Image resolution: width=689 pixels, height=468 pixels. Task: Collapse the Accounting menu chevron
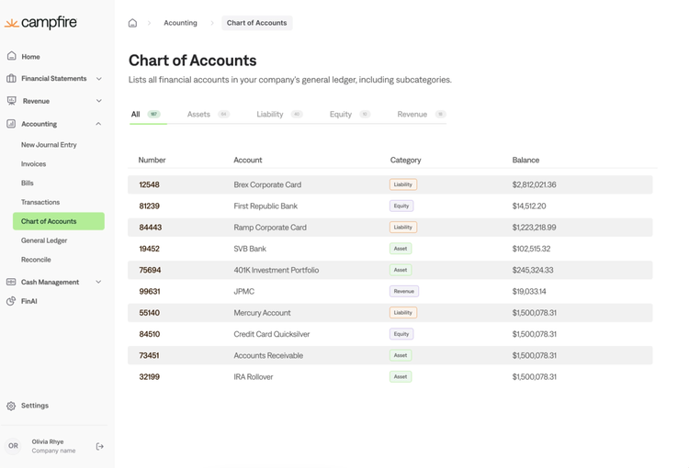tap(98, 124)
